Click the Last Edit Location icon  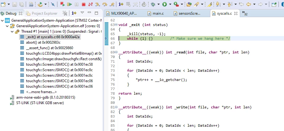241,4
